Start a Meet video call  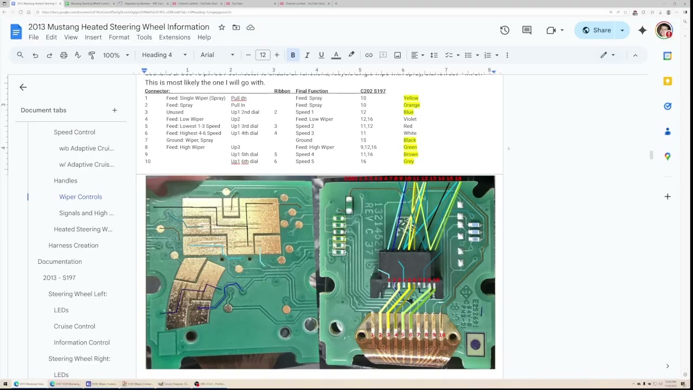(551, 30)
